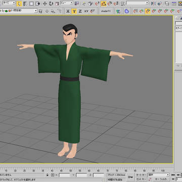Open the reference coordinate system dropdown
The width and height of the screenshot is (182, 182).
pos(67,3)
